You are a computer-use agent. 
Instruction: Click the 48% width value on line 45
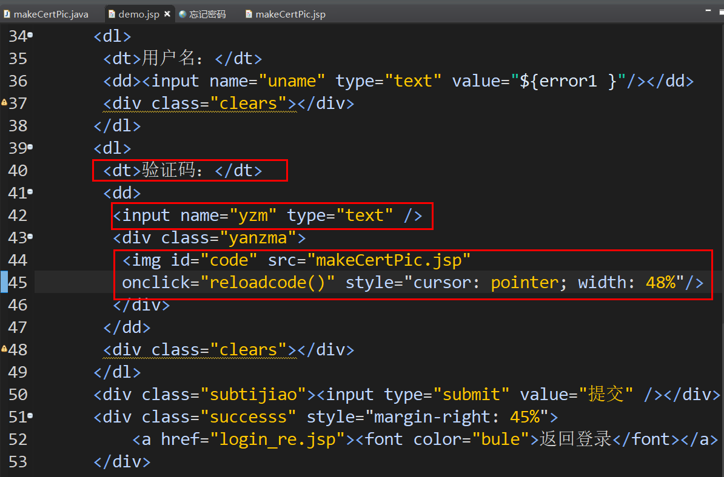pos(660,283)
